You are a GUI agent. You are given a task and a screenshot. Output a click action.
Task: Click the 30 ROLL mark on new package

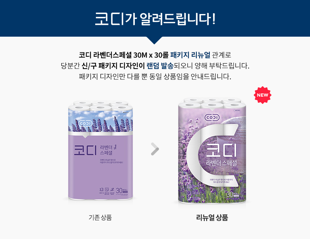[232, 194]
